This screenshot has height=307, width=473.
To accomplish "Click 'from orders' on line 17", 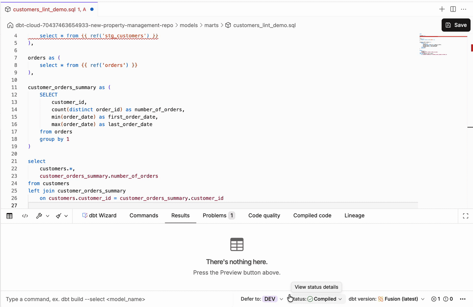I will [56, 132].
